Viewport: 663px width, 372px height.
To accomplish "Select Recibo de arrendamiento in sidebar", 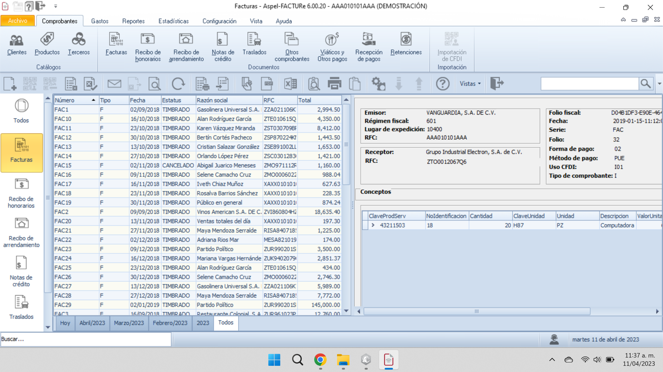I will click(x=21, y=232).
